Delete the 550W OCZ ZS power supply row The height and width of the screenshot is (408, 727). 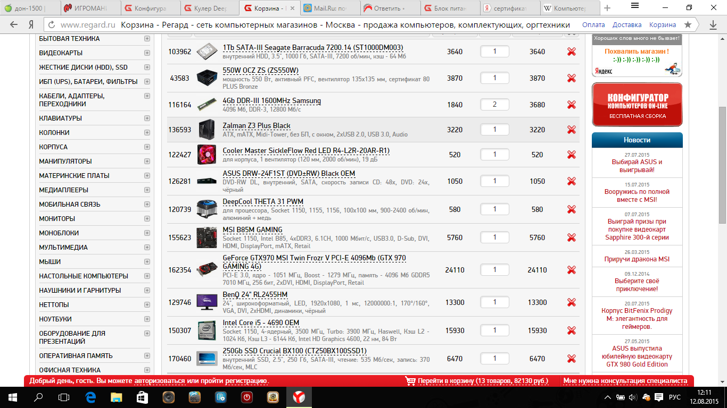tap(572, 78)
